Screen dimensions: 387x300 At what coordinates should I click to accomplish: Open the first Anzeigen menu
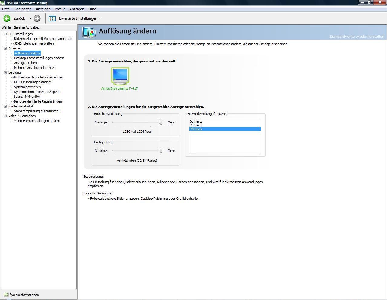coord(43,9)
